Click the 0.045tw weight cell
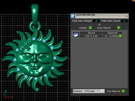Image resolution: width=135 pixels, height=101 pixels. 114,36
